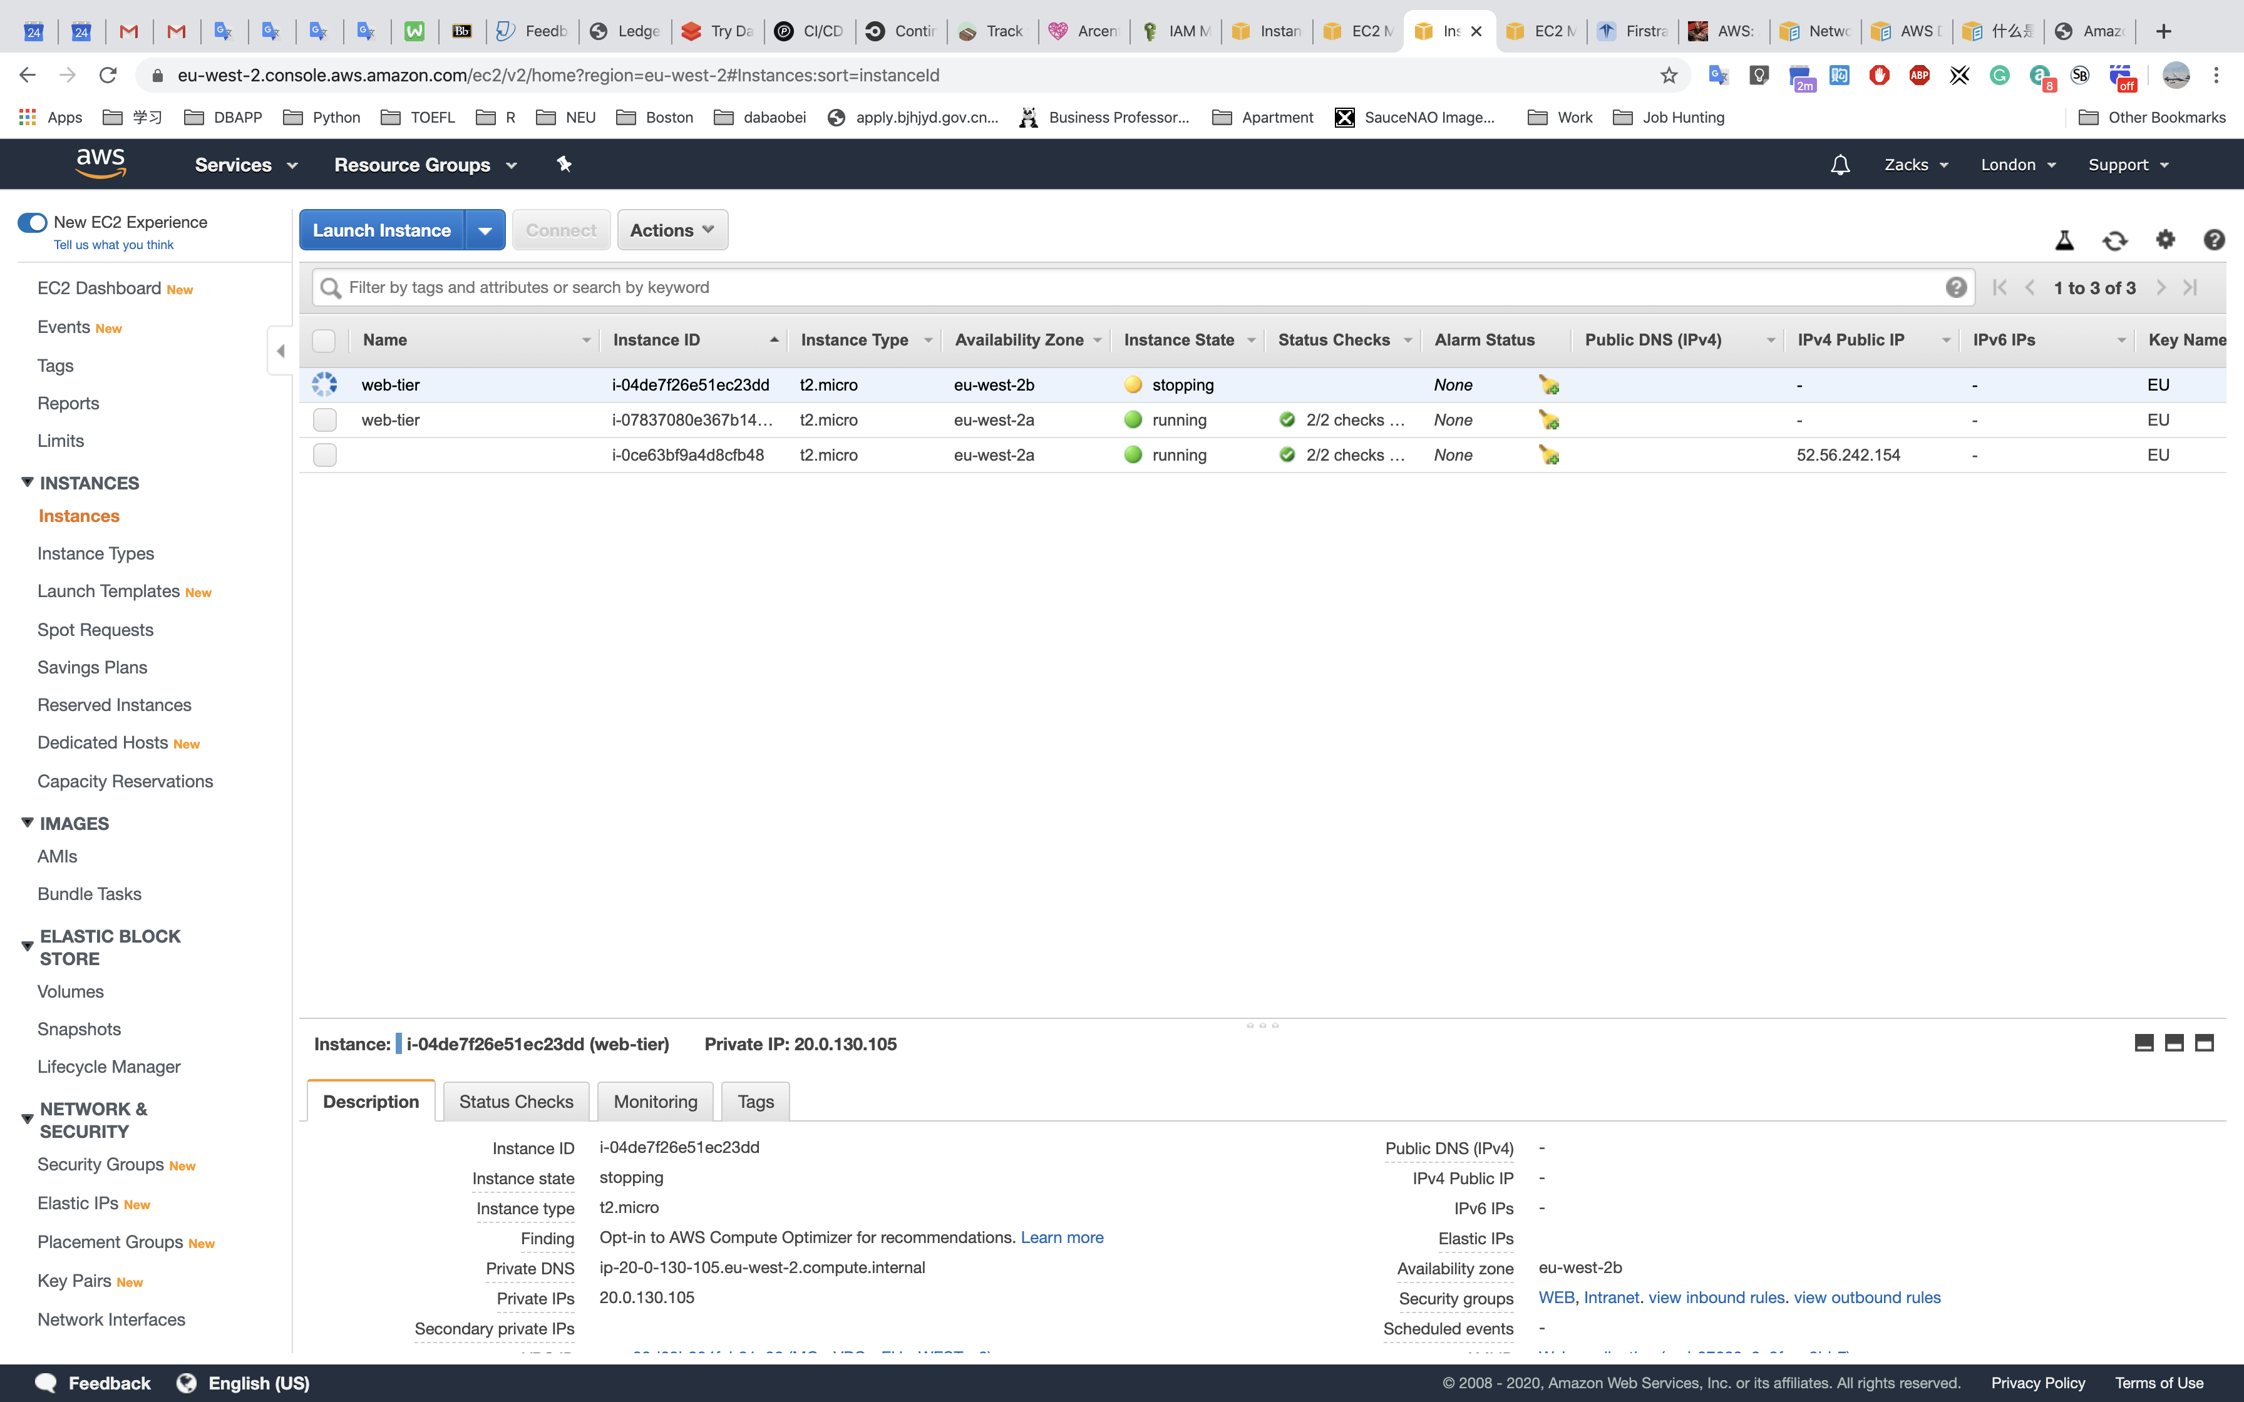Switch to the Monitoring tab
Viewport: 2244px width, 1402px height.
click(655, 1102)
